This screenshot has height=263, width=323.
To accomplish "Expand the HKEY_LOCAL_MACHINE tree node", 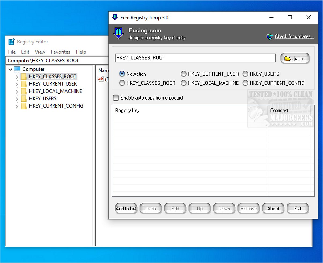I will 17,91.
